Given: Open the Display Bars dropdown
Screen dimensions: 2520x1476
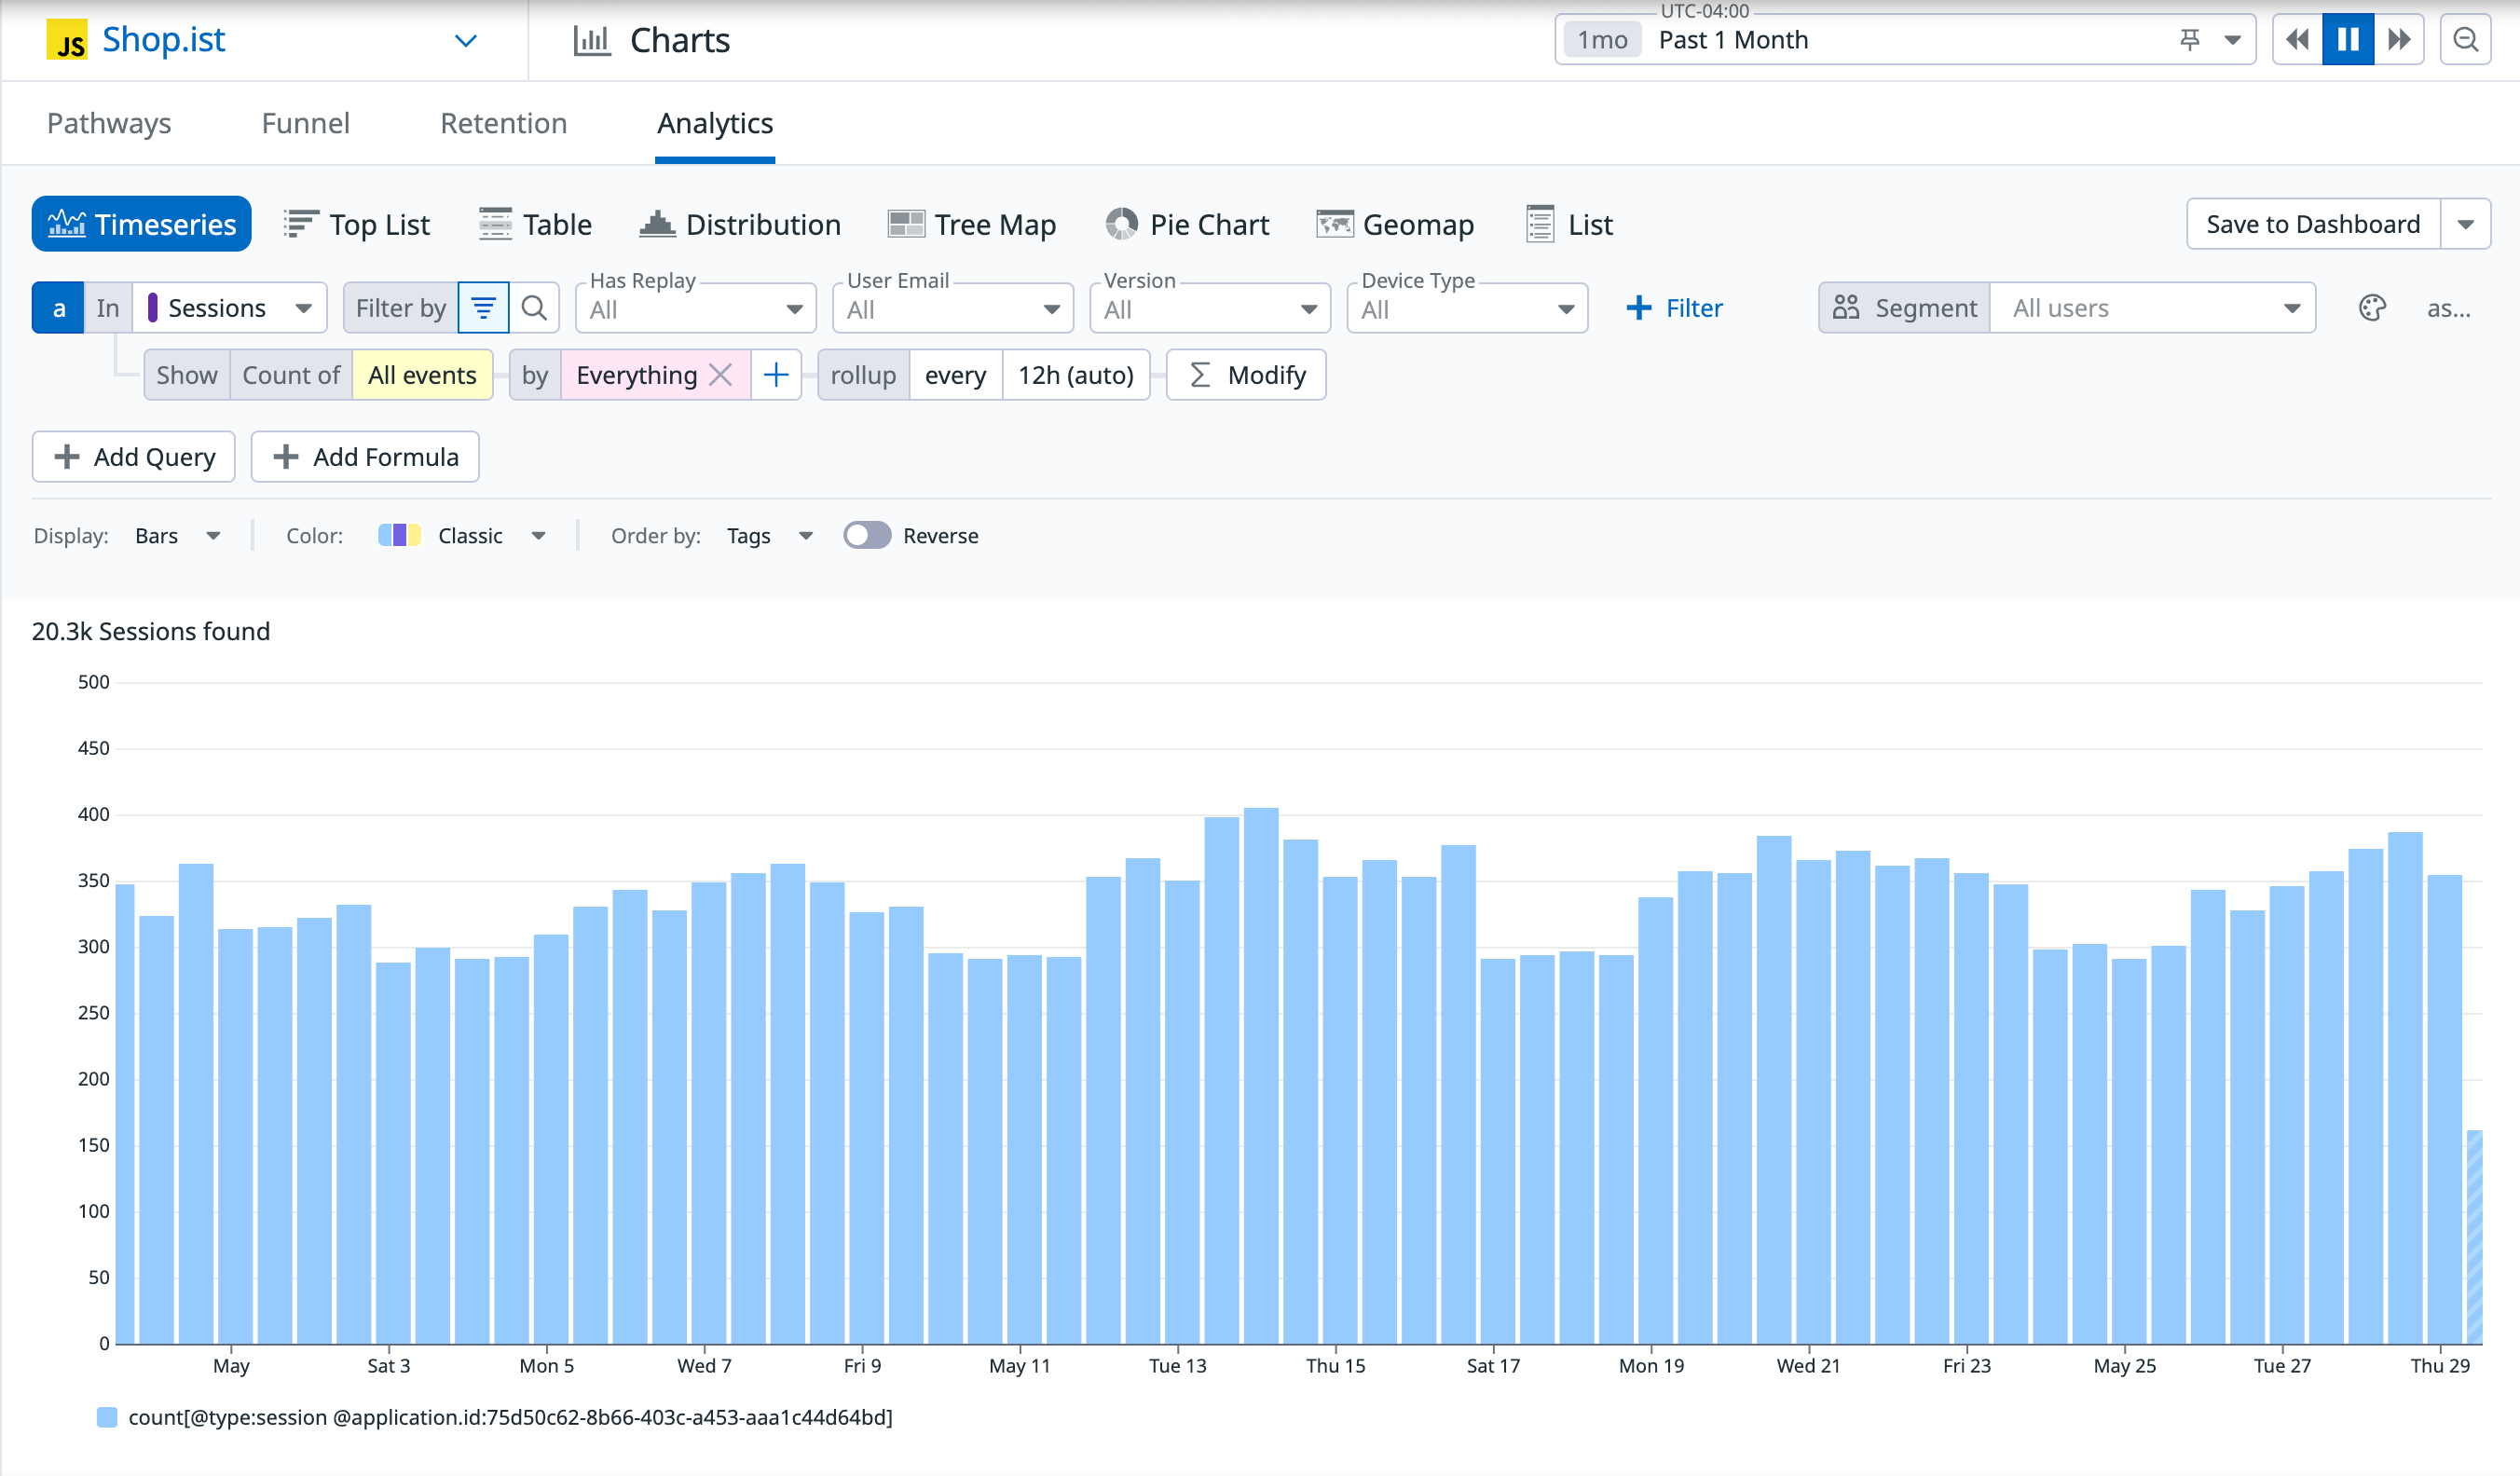Looking at the screenshot, I should [177, 536].
